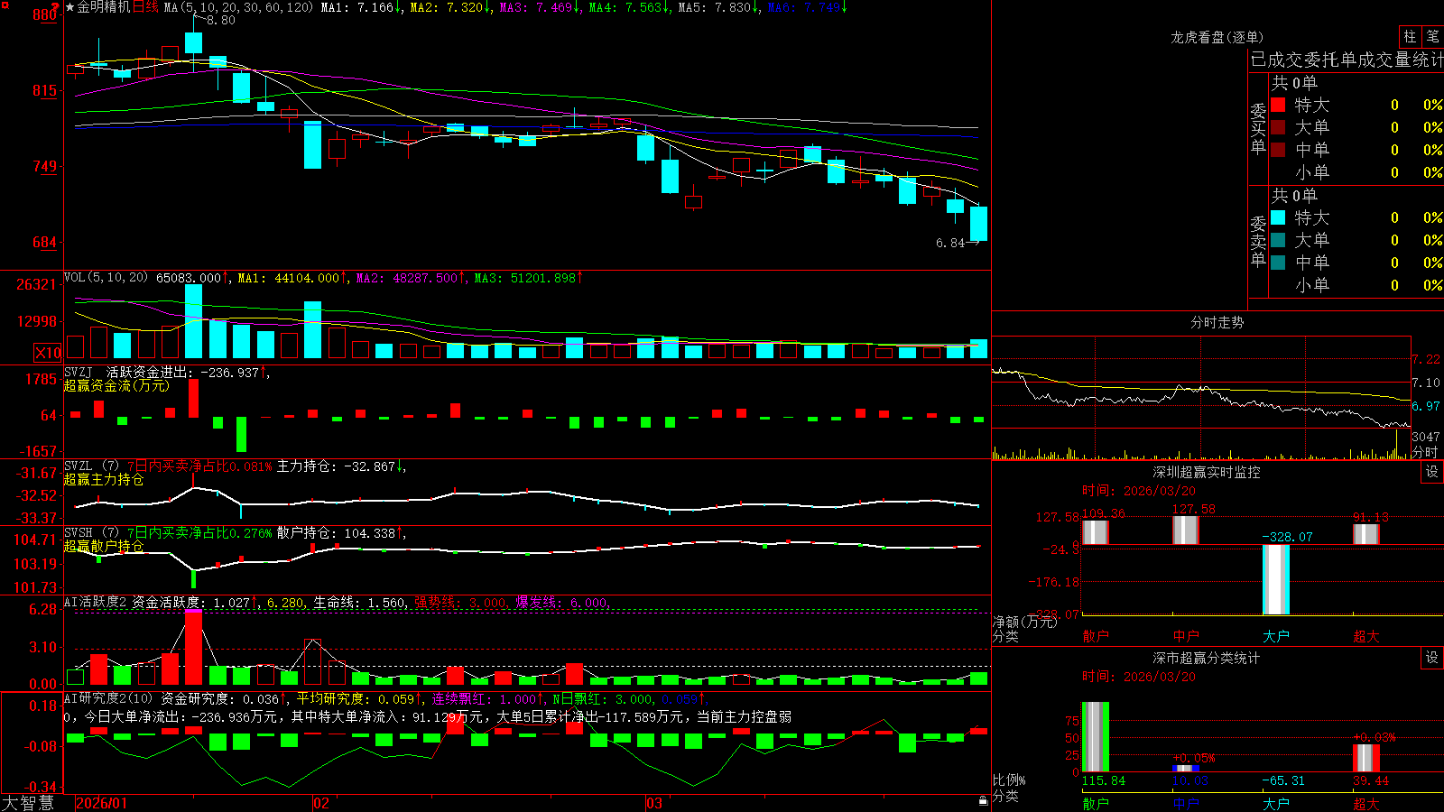Image resolution: width=1444 pixels, height=812 pixels.
Task: Click the 龙虎看盘(逐单) panel title
Action: (1217, 37)
